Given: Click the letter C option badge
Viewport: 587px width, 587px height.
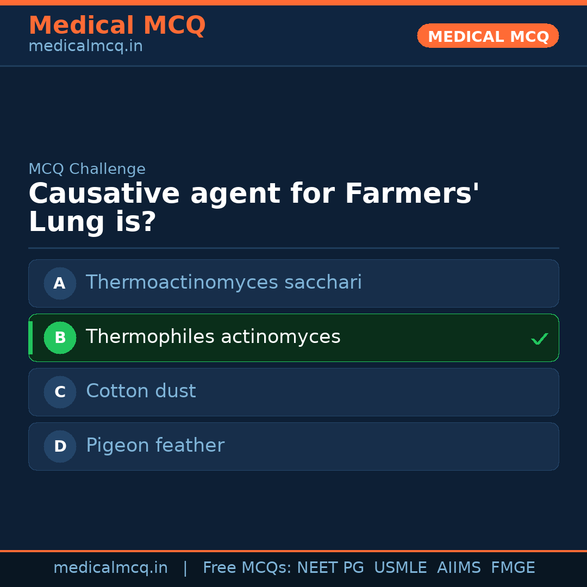Looking at the screenshot, I should (60, 392).
